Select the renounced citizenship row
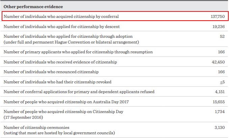Screen dimensions: 229x138 114,72
